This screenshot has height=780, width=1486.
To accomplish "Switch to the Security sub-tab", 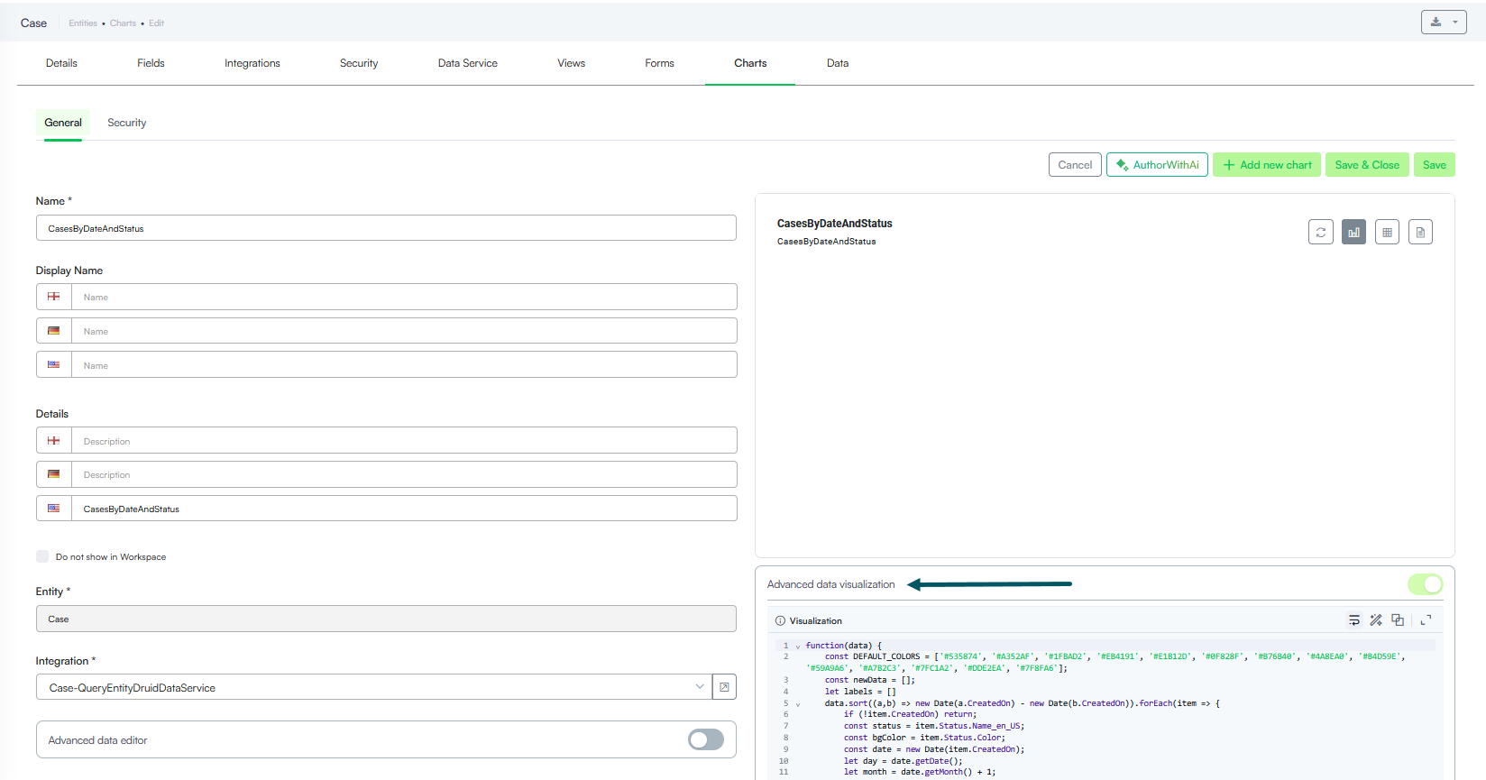I will (126, 123).
